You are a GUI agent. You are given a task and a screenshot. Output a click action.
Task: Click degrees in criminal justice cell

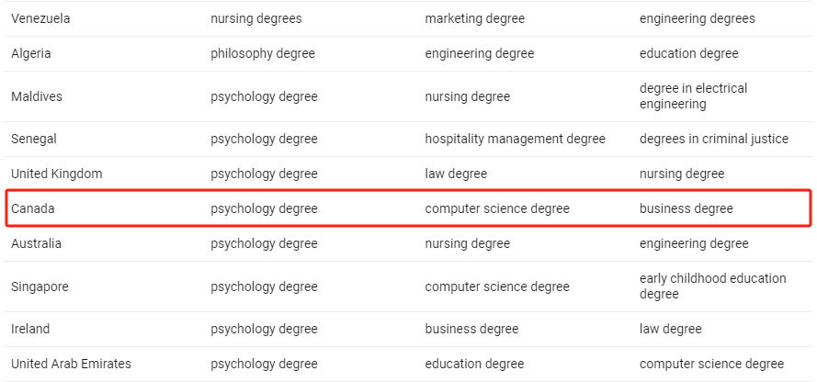click(x=714, y=139)
